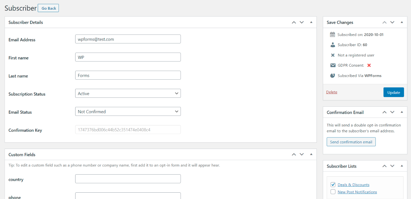Image resolution: width=411 pixels, height=199 pixels.
Task: Open the Email Status dropdown
Action: [128, 112]
